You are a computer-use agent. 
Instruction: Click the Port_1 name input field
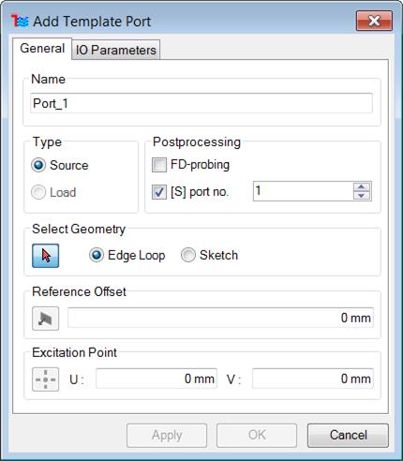(x=201, y=103)
